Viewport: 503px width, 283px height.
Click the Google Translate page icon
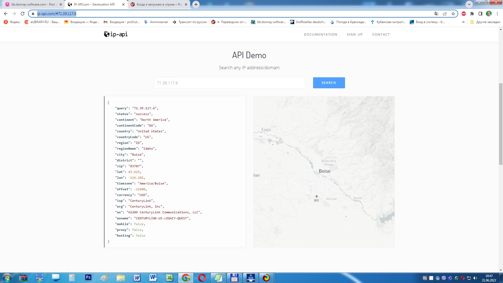coord(436,14)
